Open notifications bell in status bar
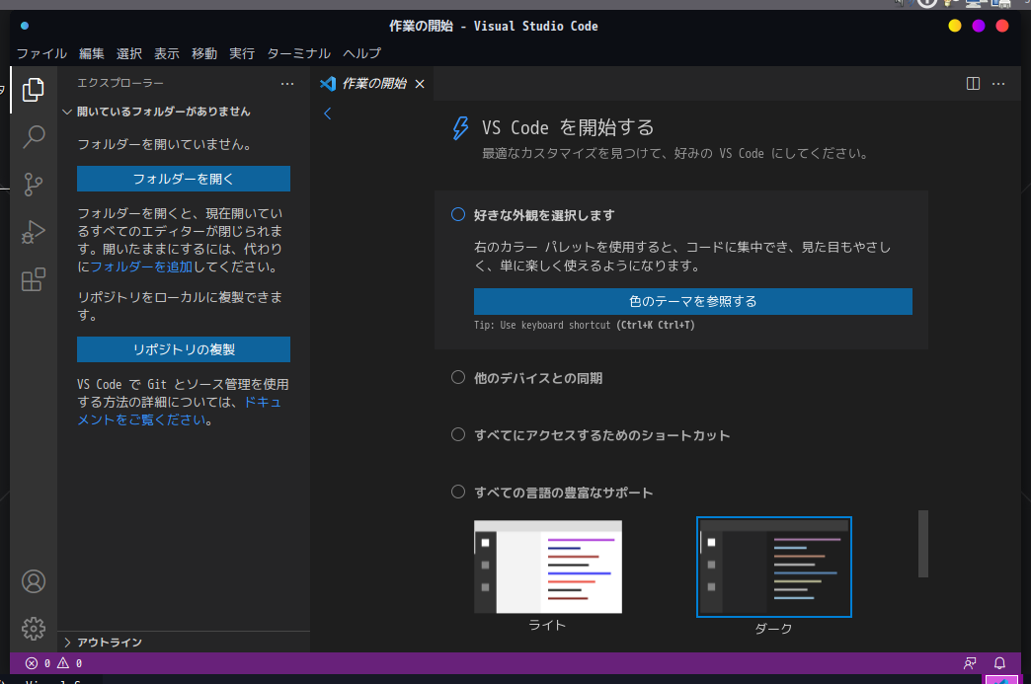This screenshot has height=684, width=1031. [999, 663]
